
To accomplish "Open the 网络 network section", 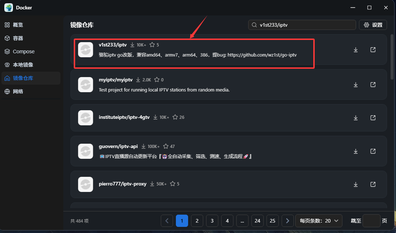I will [x=31, y=91].
